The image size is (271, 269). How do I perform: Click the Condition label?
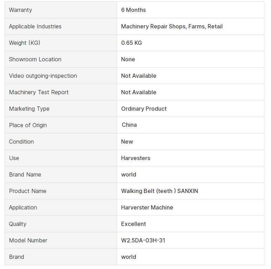pyautogui.click(x=21, y=142)
